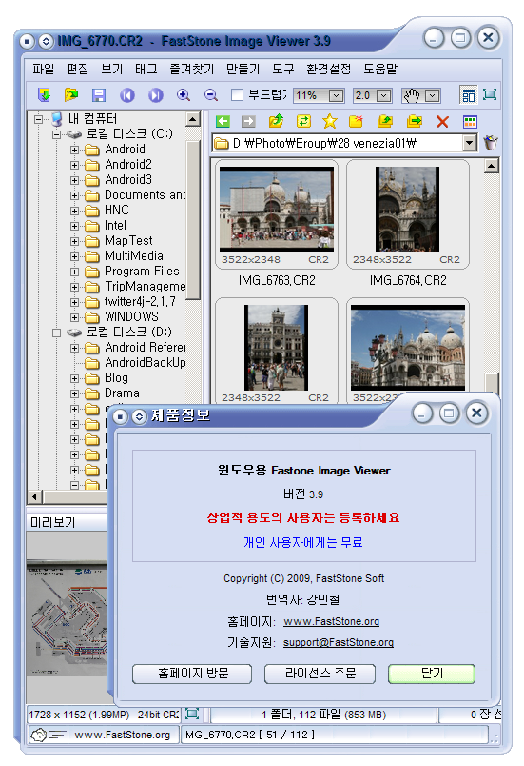
Task: Click the open file folder toolbar icon
Action: point(71,94)
